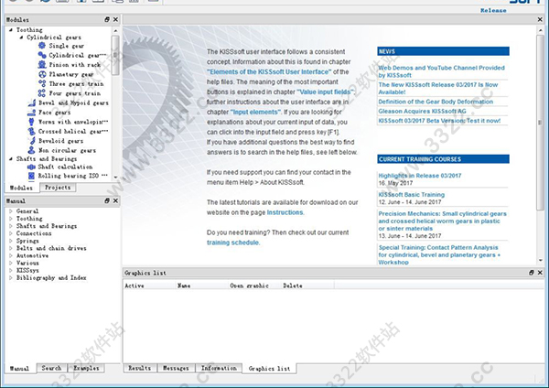Viewport: 549px width, 388px height.
Task: Open the Information tab
Action: point(219,368)
